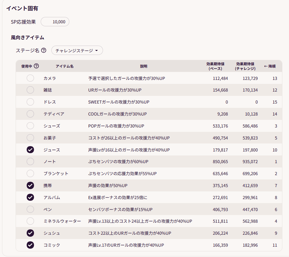Enable the シューズ item checkbox
The width and height of the screenshot is (289, 257).
click(x=30, y=126)
